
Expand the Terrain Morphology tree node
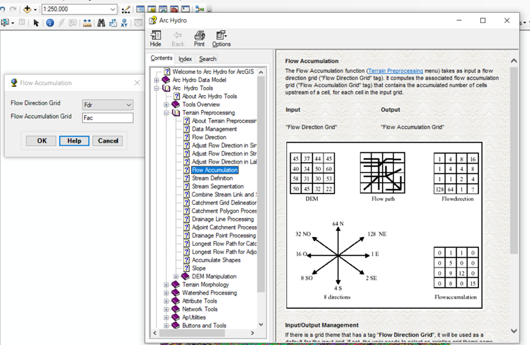pos(166,285)
